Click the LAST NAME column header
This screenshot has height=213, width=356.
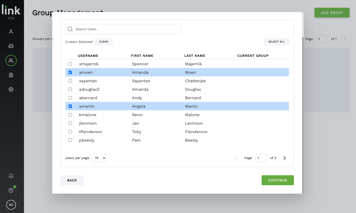pos(195,56)
